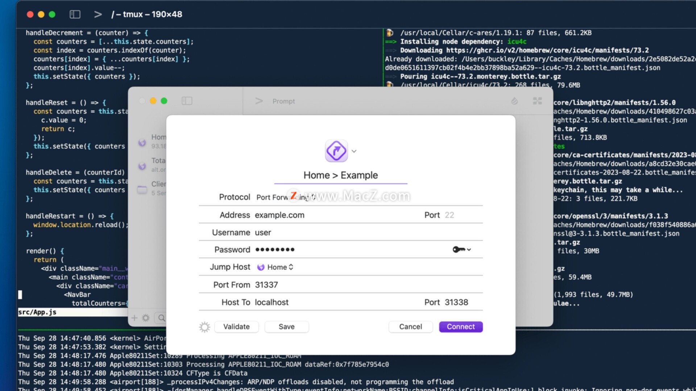696x391 pixels.
Task: Click the terminal title chevron icon
Action: pos(98,14)
